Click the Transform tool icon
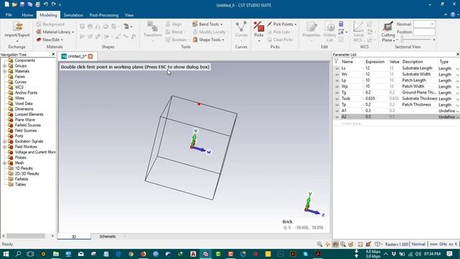 click(152, 27)
